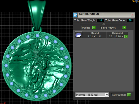The width and height of the screenshot is (139, 104).
Task: Select the round gem thumbnail
Action: 78,35
